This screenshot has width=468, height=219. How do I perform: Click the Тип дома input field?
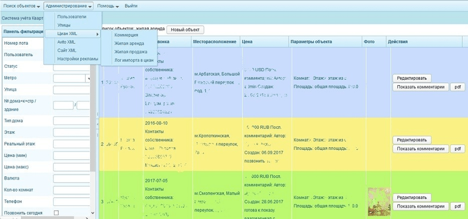(71, 121)
